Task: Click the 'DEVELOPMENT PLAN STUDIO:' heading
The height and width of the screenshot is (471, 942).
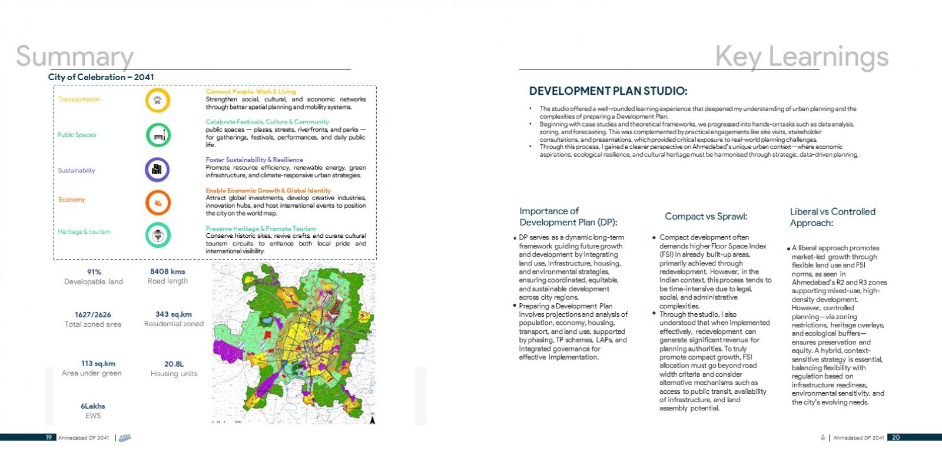Action: (x=608, y=91)
